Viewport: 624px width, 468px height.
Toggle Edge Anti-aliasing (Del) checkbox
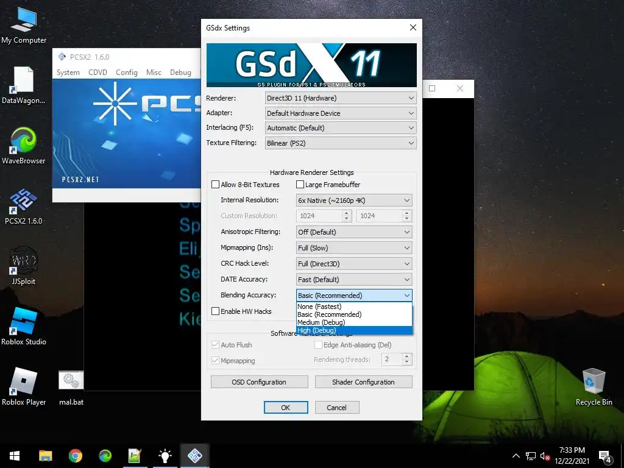pos(318,345)
